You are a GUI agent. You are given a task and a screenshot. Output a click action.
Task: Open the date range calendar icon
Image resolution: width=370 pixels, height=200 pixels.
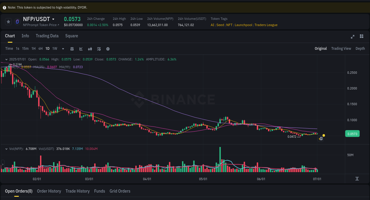(72, 49)
